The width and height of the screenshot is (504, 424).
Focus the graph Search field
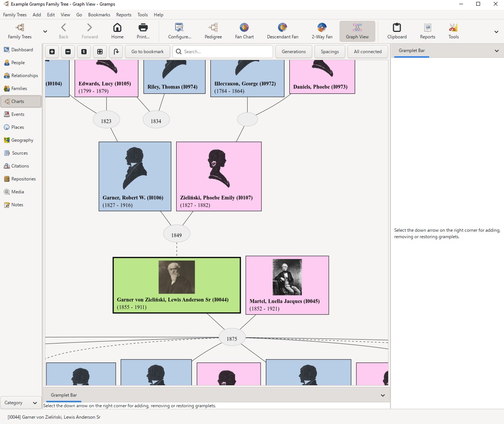click(x=223, y=52)
